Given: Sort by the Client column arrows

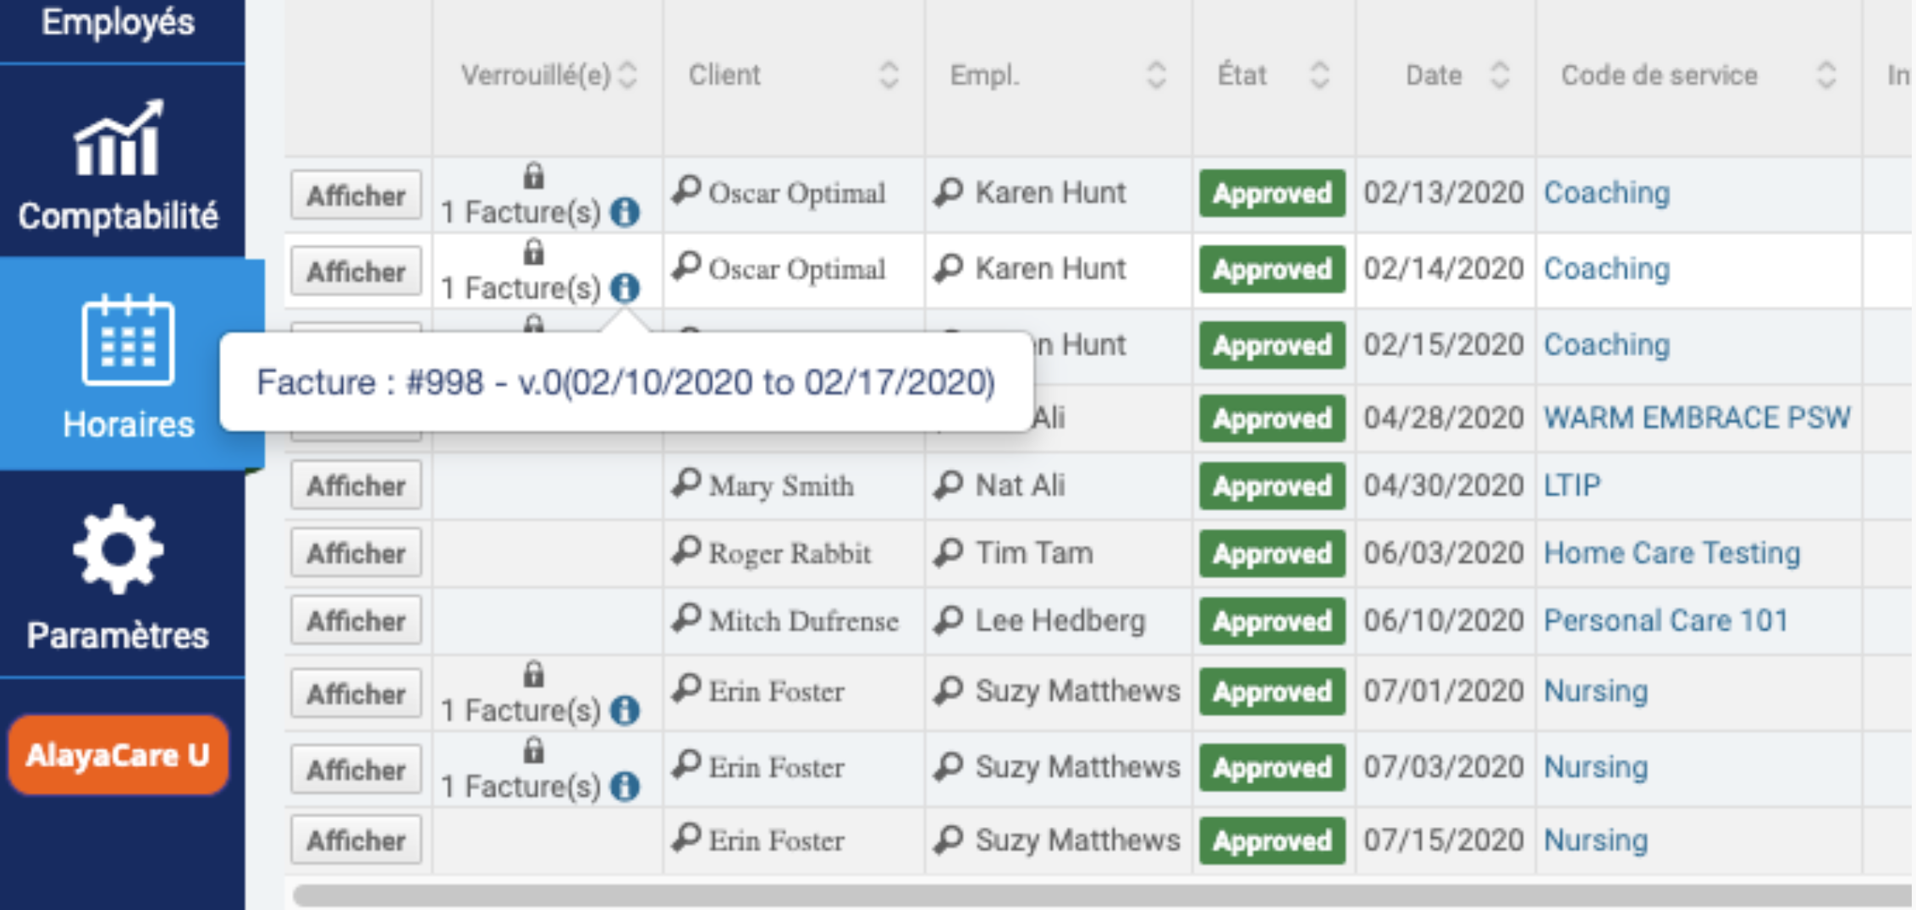Looking at the screenshot, I should click(889, 75).
